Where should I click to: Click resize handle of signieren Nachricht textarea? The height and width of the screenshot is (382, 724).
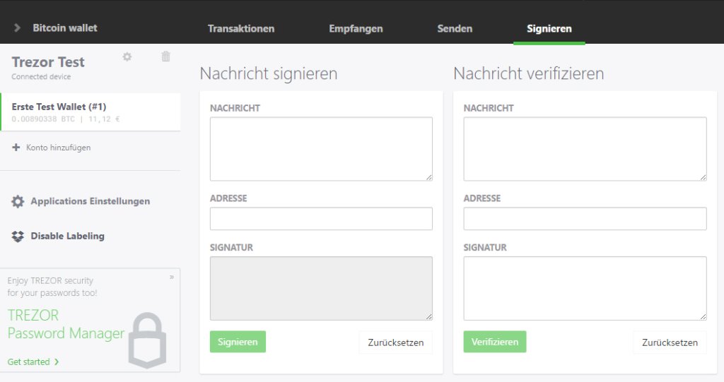point(429,177)
